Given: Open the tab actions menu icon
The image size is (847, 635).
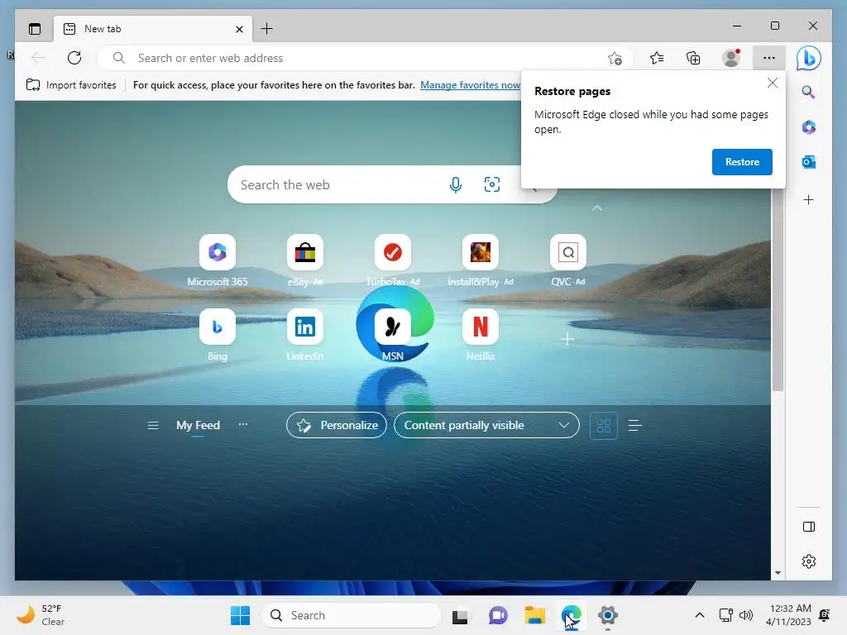Looking at the screenshot, I should (35, 29).
